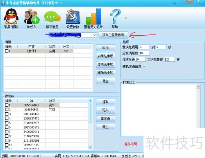Click 重发送 button
The height and width of the screenshot is (158, 205).
105,118
